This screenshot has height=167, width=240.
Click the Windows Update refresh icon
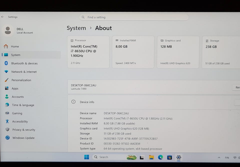pos(7,138)
